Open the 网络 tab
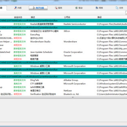127x127 pixels. pos(99,8)
